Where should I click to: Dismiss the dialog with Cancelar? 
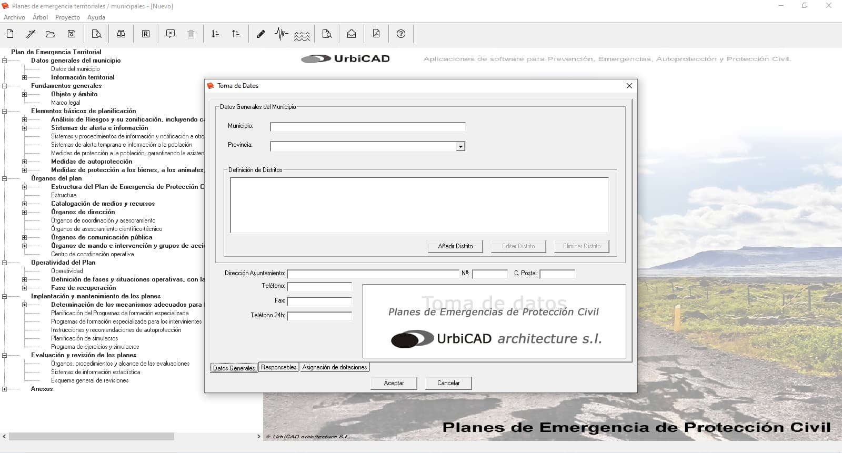448,383
